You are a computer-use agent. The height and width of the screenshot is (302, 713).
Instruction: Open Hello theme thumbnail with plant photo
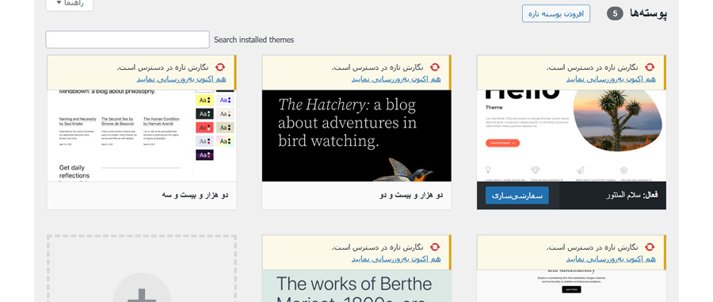click(x=571, y=136)
